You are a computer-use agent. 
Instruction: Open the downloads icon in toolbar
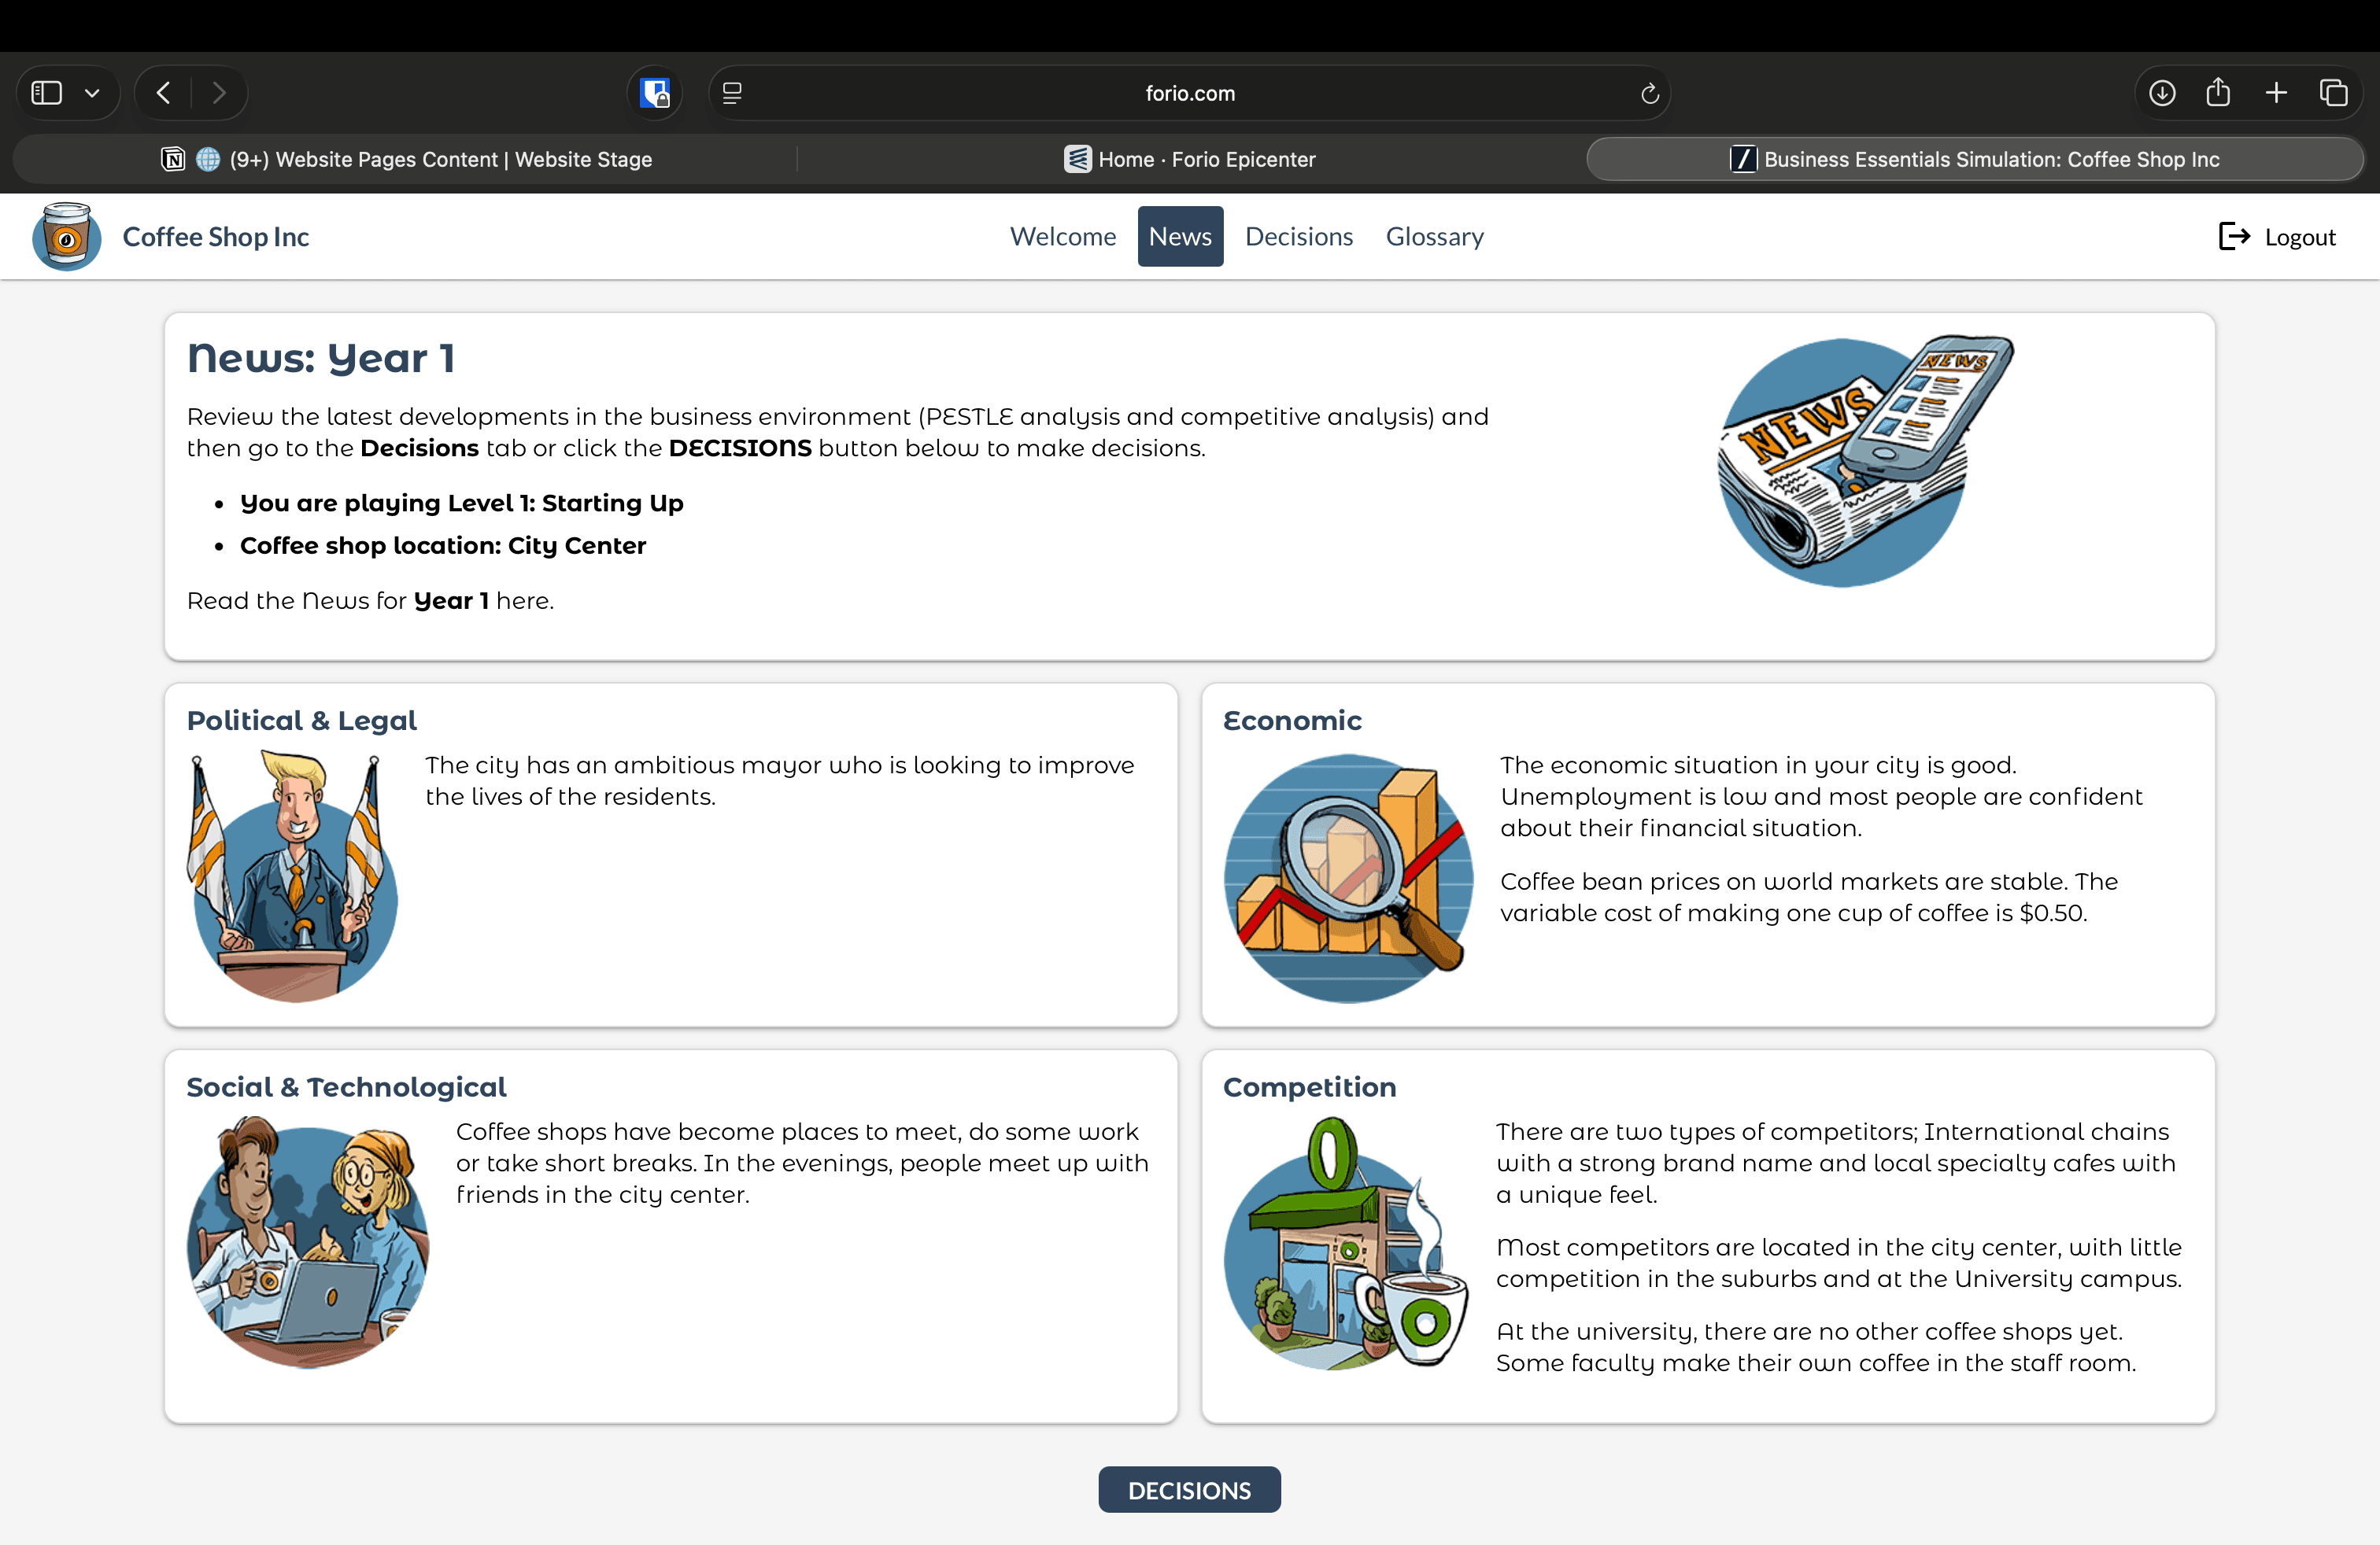[2161, 93]
